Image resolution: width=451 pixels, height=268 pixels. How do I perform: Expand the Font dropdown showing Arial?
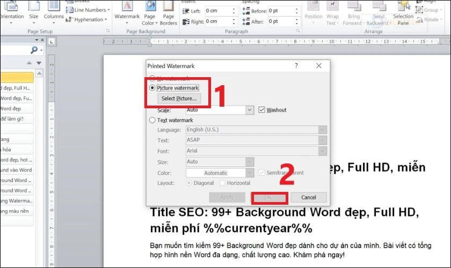tap(323, 151)
